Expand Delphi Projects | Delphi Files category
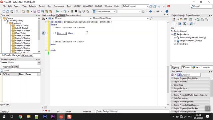The width and height of the screenshot is (213, 120). (172, 78)
